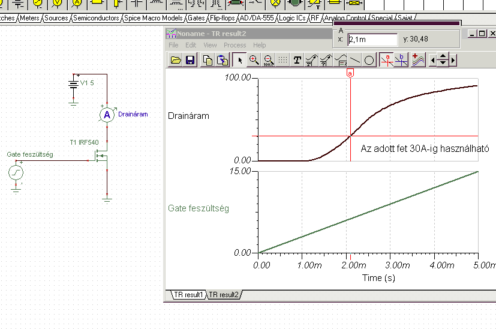Open the Help menu in diagram window

coord(259,45)
